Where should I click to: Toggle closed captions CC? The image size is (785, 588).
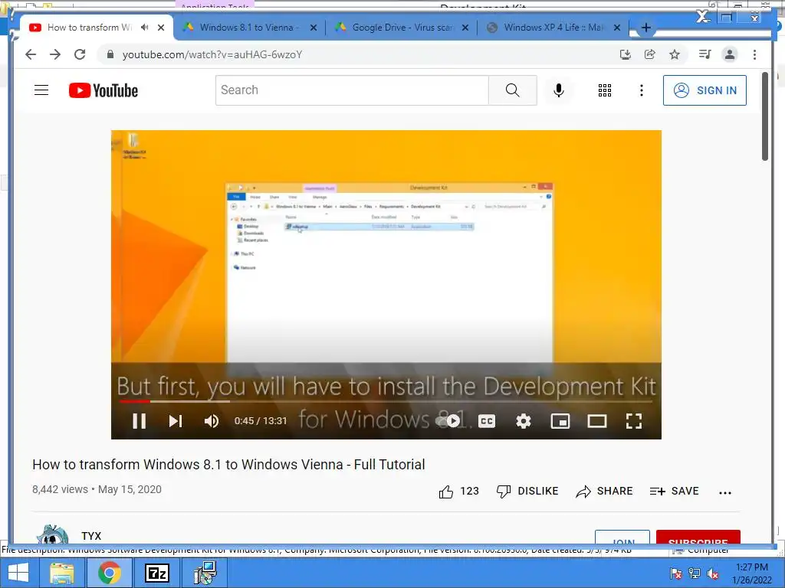487,421
